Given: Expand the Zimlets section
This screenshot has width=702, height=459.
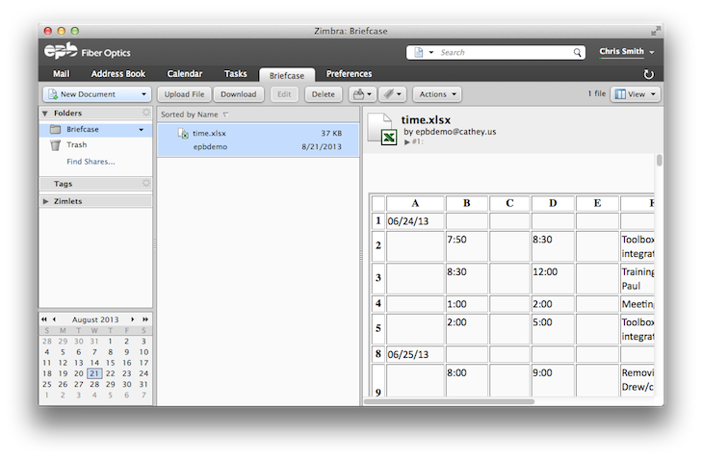Looking at the screenshot, I should 45,201.
